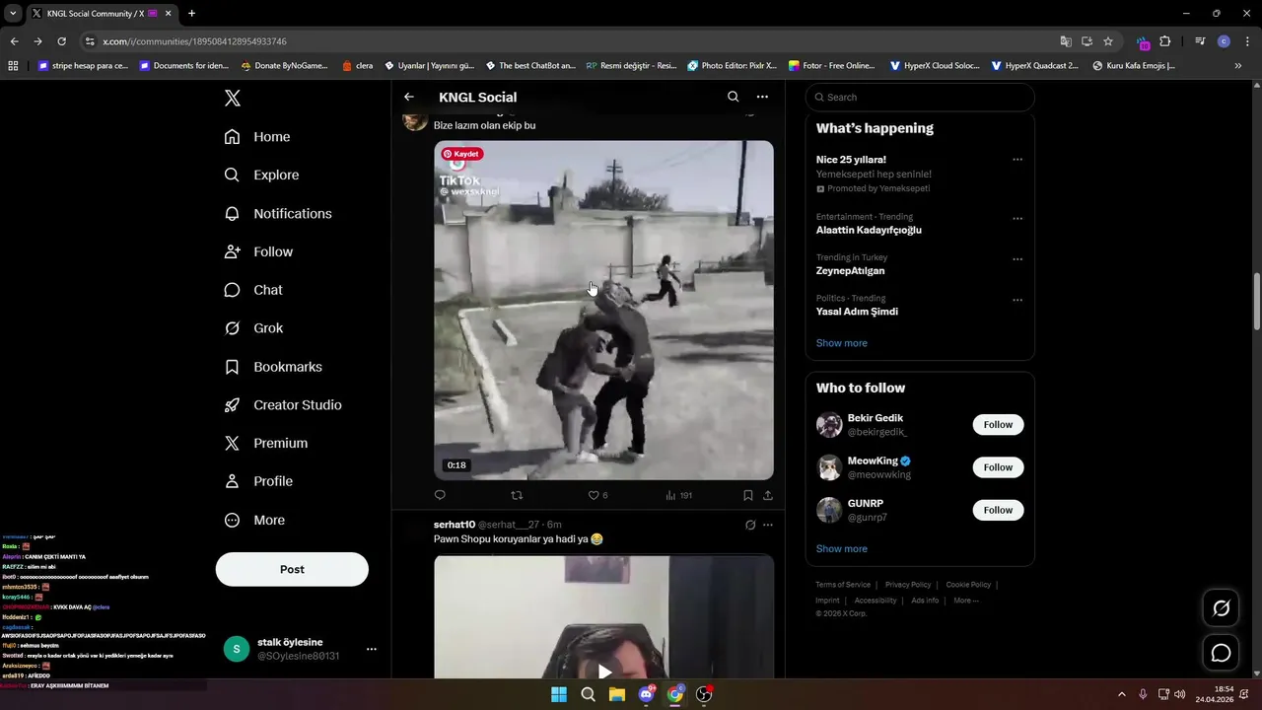Go back using the KNGL Social arrow
Image resolution: width=1262 pixels, height=710 pixels.
click(x=409, y=97)
